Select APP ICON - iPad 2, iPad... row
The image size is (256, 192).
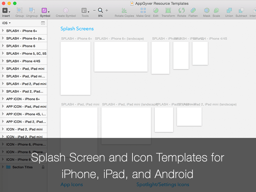[x=23, y=122]
